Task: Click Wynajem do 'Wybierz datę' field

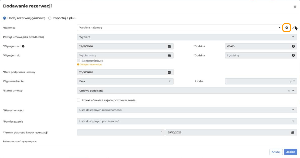Action: pos(125,55)
